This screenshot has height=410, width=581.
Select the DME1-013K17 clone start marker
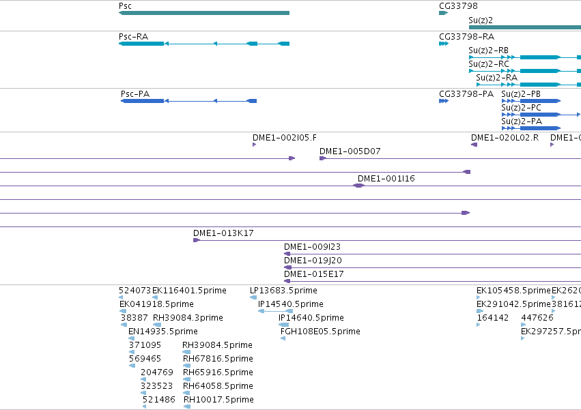pyautogui.click(x=197, y=240)
